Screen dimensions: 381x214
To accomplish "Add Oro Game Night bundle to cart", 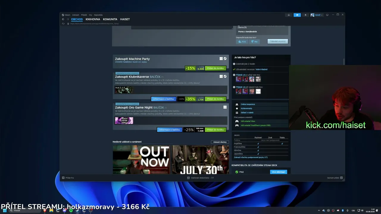I will point(215,130).
